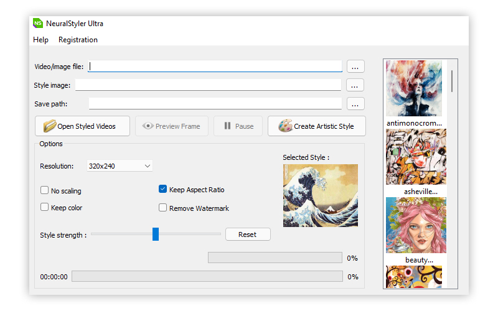The height and width of the screenshot is (311, 498).
Task: Uncheck the Keep Aspect Ratio checkbox
Action: pyautogui.click(x=162, y=189)
